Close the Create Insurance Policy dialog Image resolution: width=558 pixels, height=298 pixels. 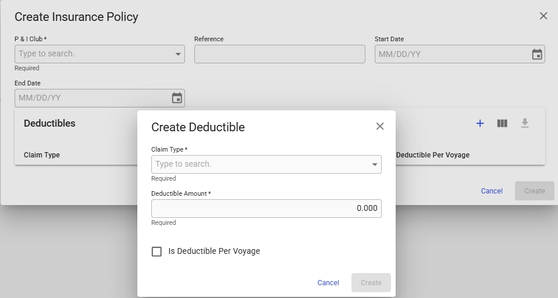[x=543, y=16]
